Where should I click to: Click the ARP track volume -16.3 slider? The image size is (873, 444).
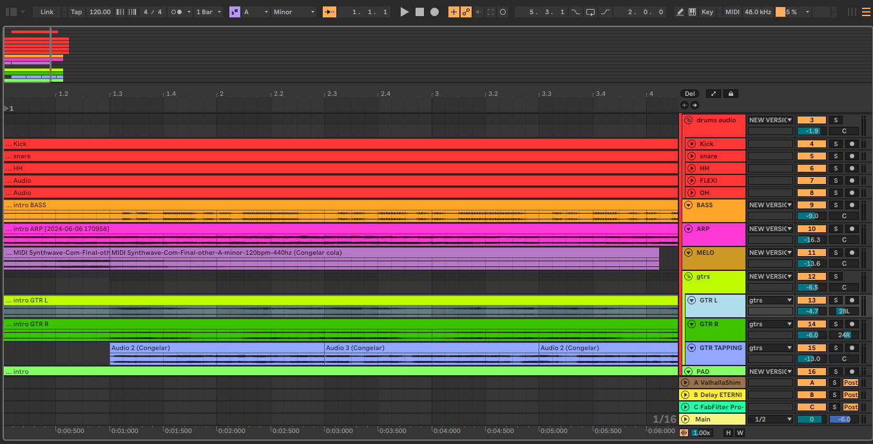812,240
